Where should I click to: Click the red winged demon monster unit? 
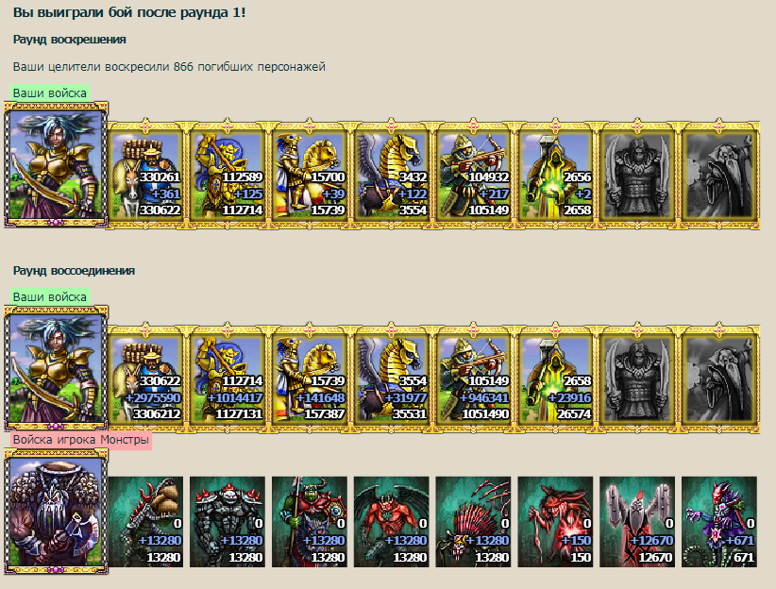pyautogui.click(x=392, y=522)
